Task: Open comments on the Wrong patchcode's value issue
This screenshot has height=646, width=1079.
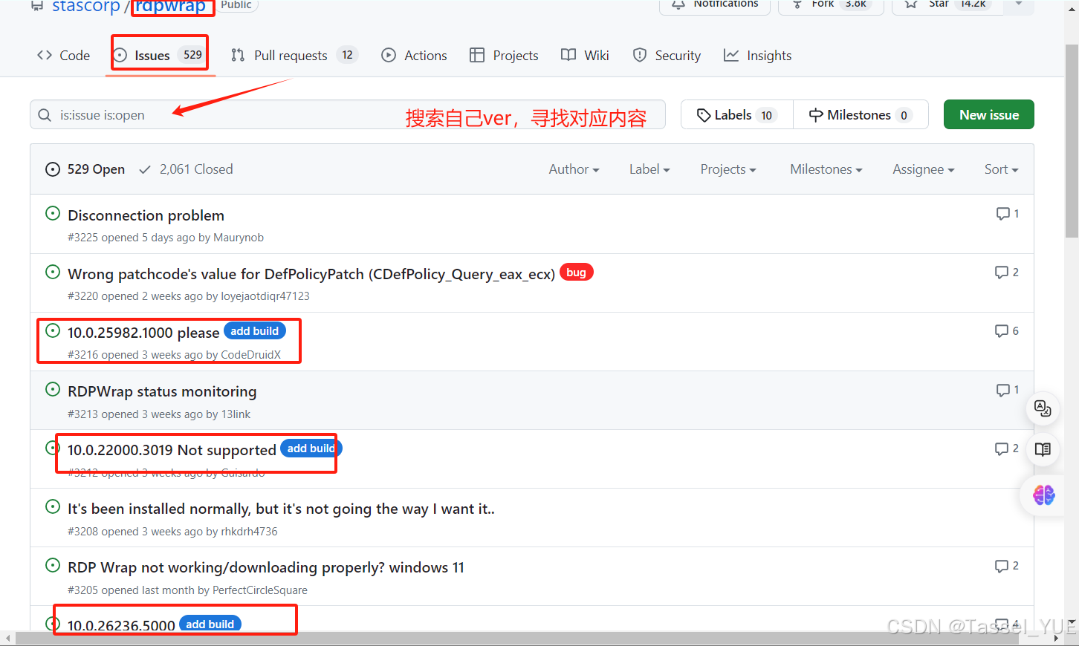Action: pyautogui.click(x=1007, y=273)
